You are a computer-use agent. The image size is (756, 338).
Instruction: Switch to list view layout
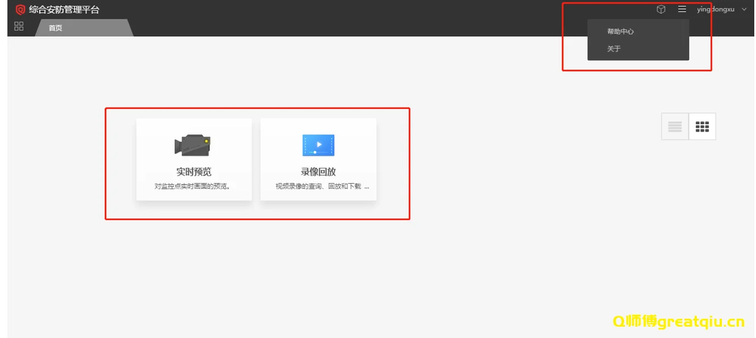(x=675, y=126)
